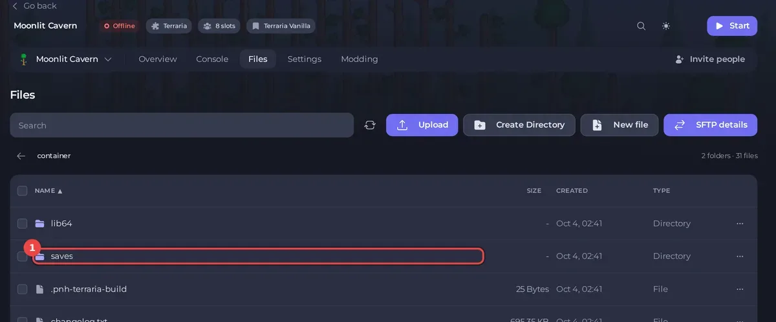The height and width of the screenshot is (322, 776).
Task: Focus the files Search input field
Action: tap(182, 125)
